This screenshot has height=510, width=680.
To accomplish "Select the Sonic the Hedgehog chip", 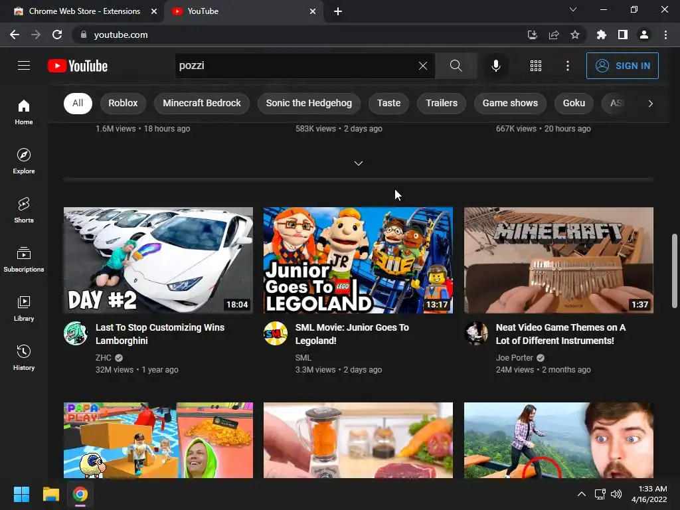I will (x=309, y=103).
